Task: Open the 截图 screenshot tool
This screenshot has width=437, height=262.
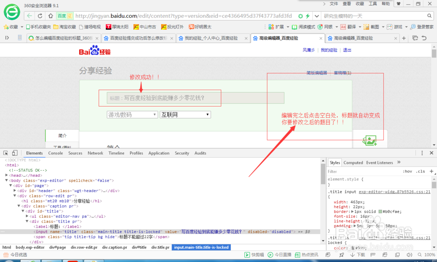Action: (371, 27)
